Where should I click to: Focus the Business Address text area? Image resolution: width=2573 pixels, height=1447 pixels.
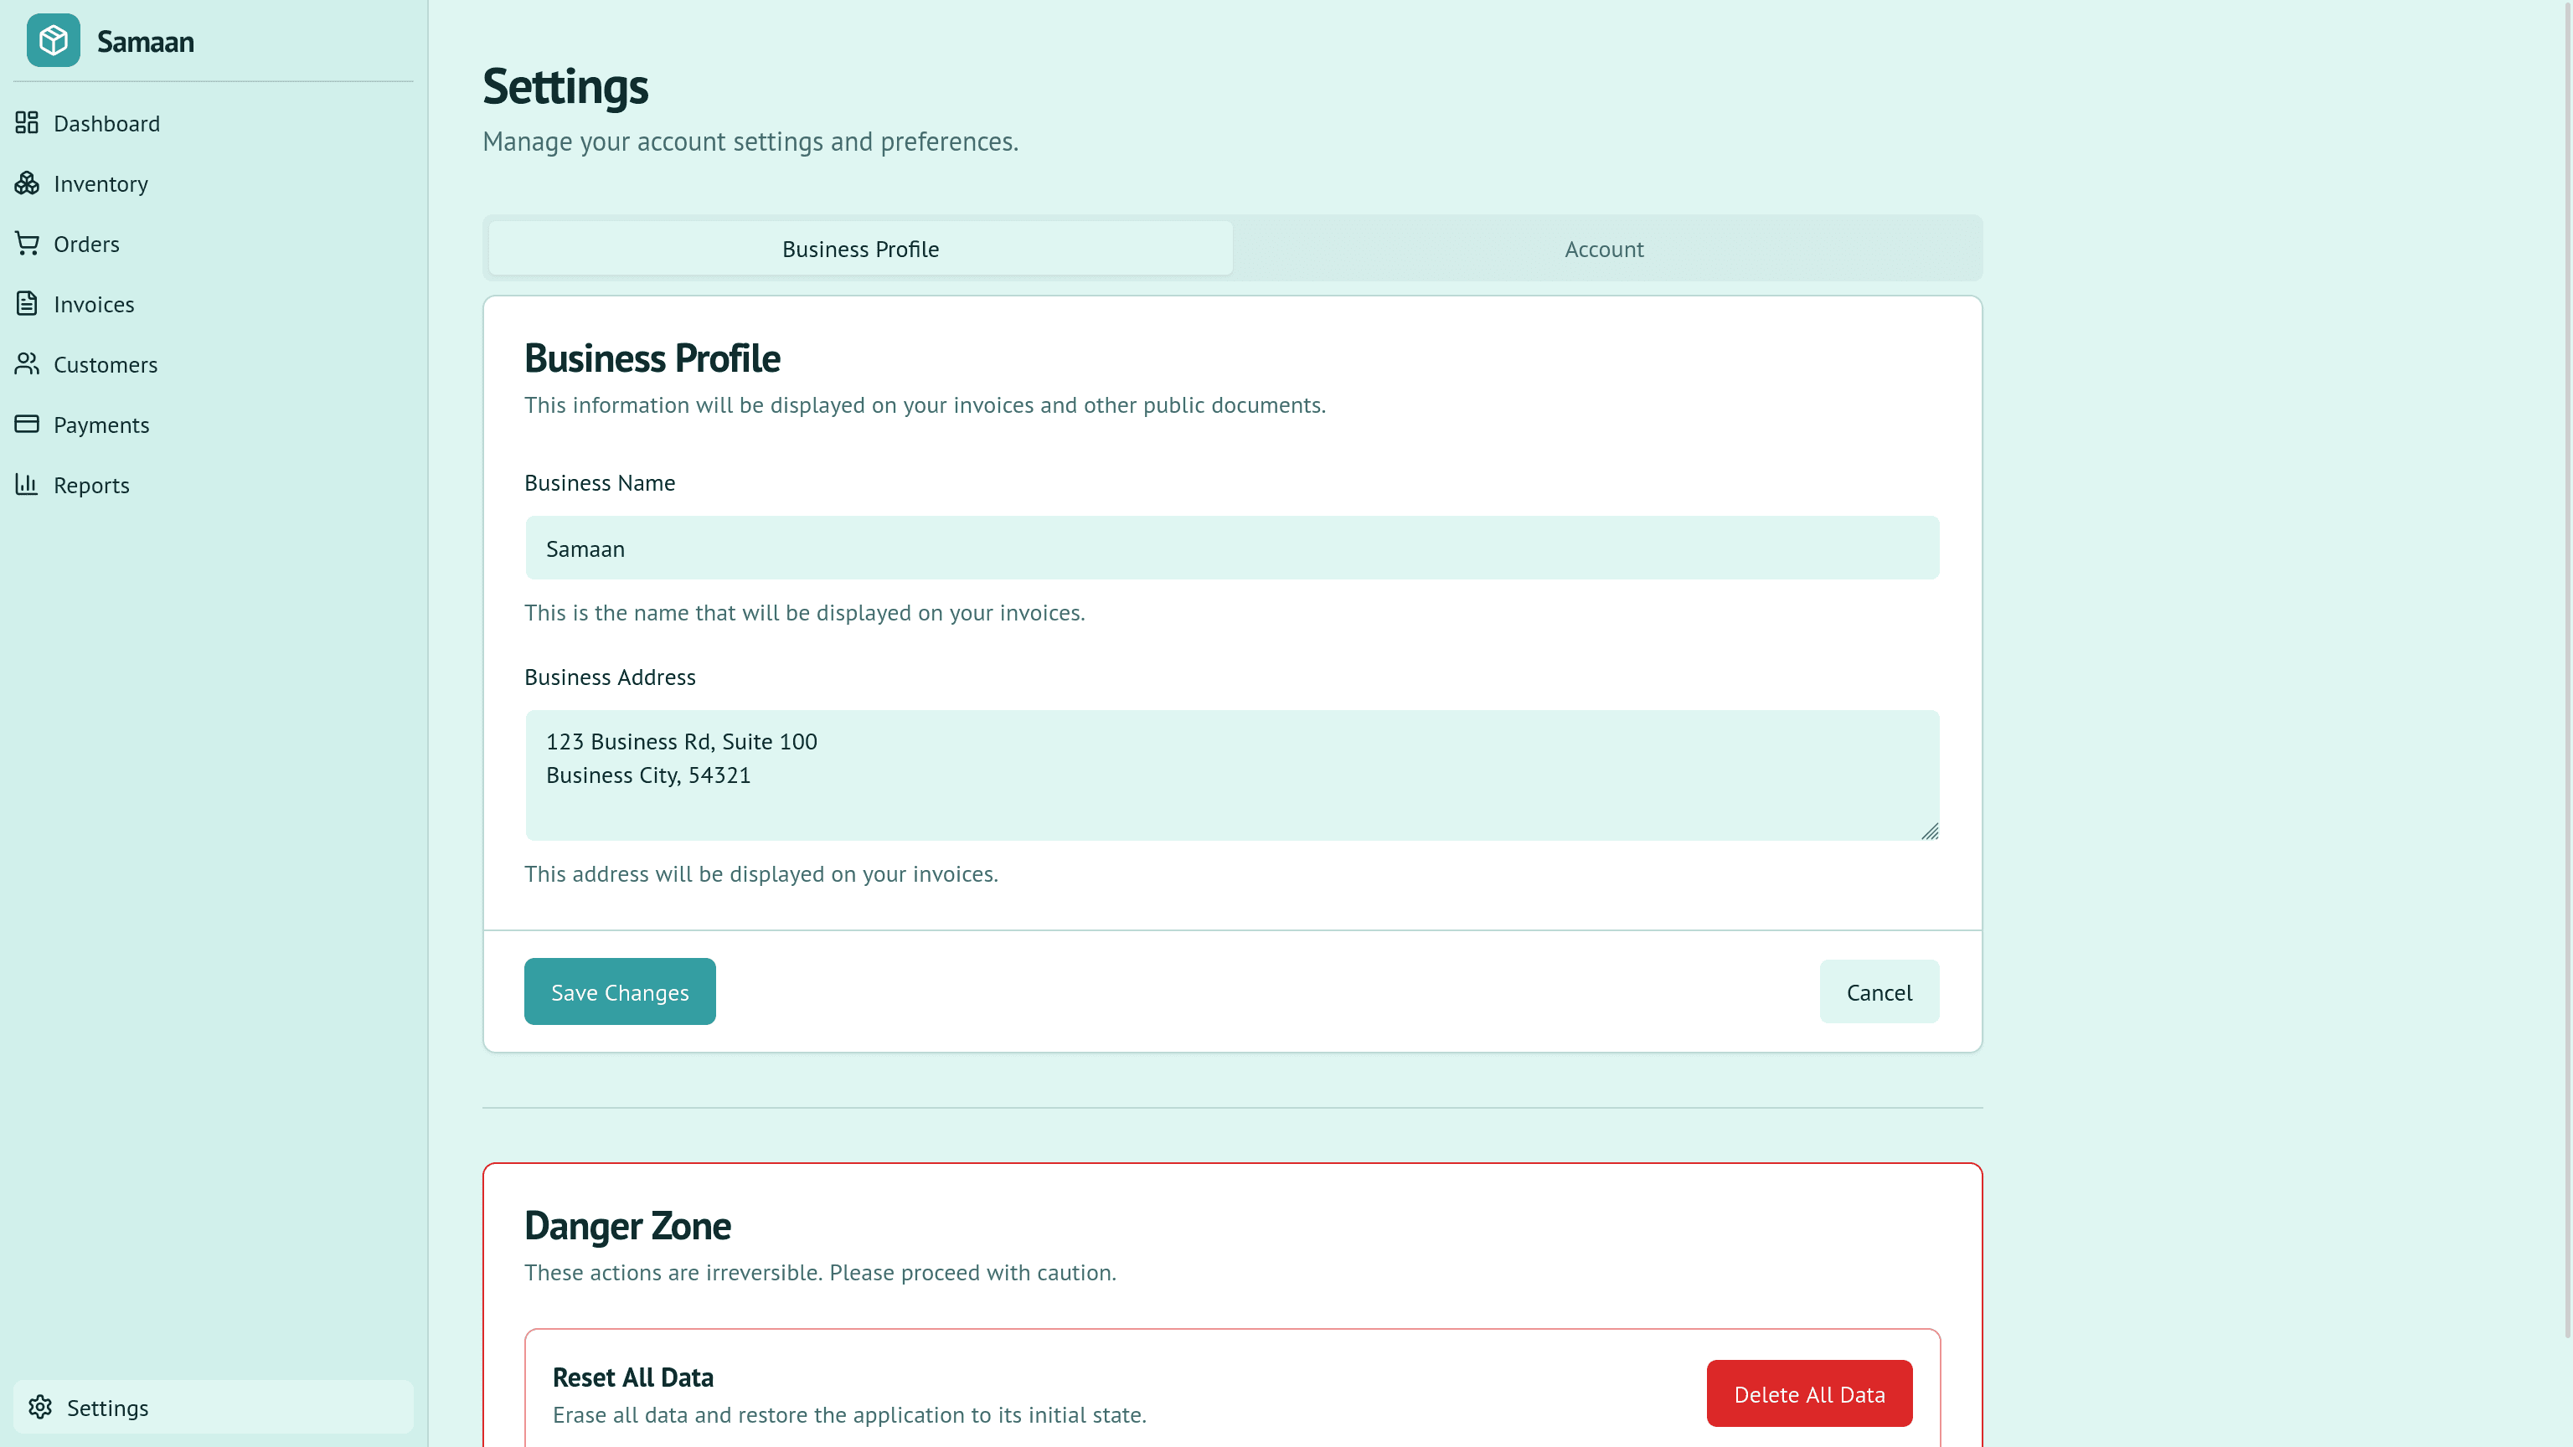(x=1231, y=775)
